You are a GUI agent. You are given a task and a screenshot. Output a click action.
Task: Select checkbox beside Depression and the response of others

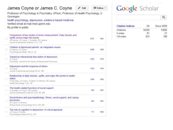point(6,69)
